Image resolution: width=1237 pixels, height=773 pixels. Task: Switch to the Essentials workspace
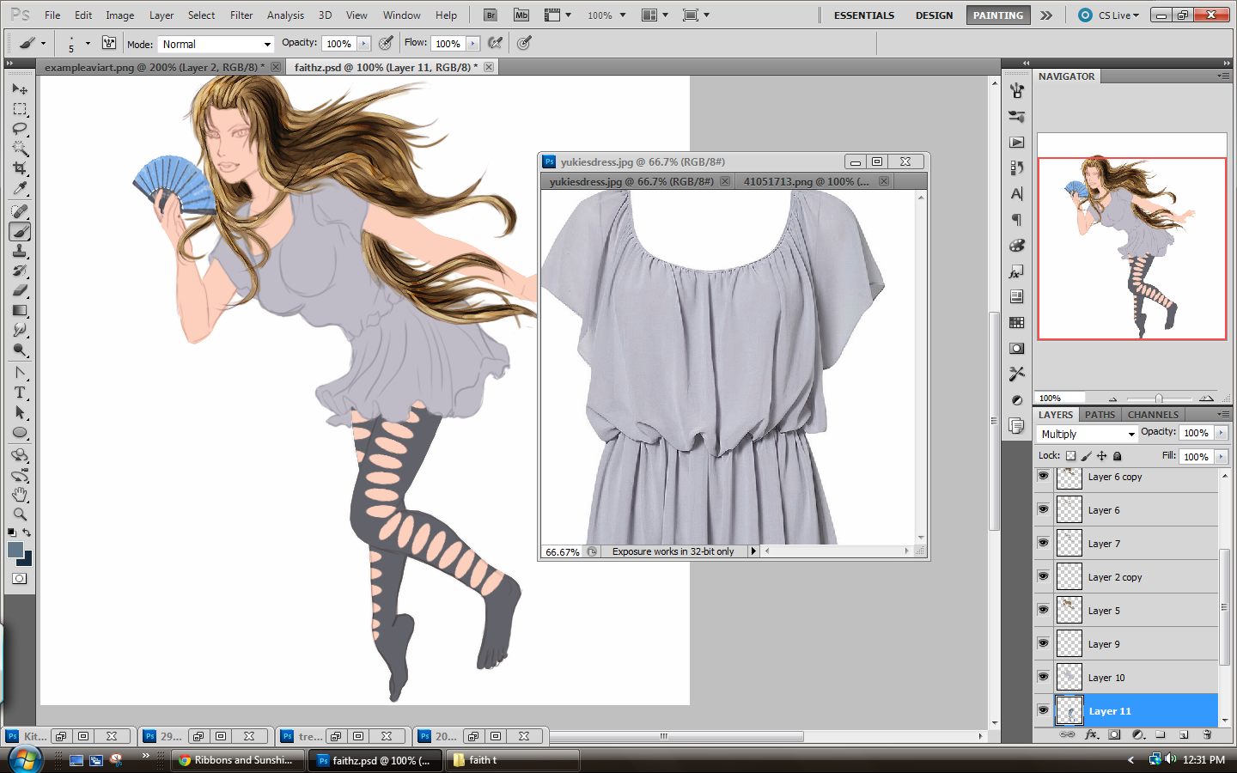click(x=864, y=15)
